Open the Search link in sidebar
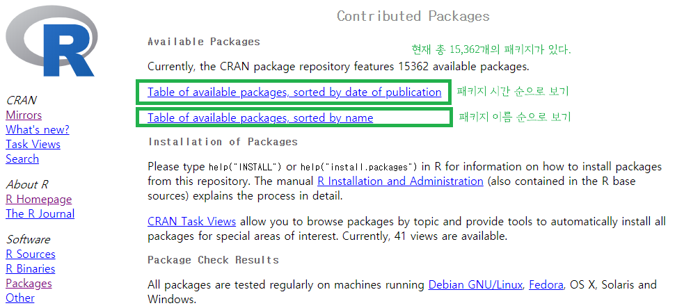Viewport: 684px width, 308px height. click(22, 159)
